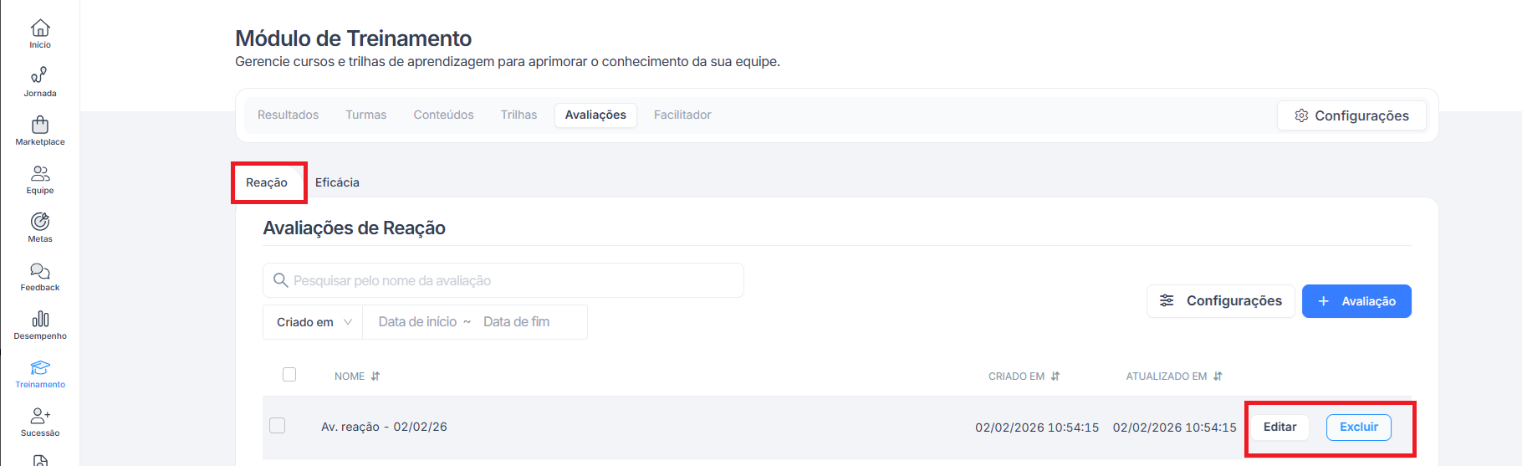The image size is (1522, 466).
Task: Sort the list by Nome column
Action: [x=375, y=376]
